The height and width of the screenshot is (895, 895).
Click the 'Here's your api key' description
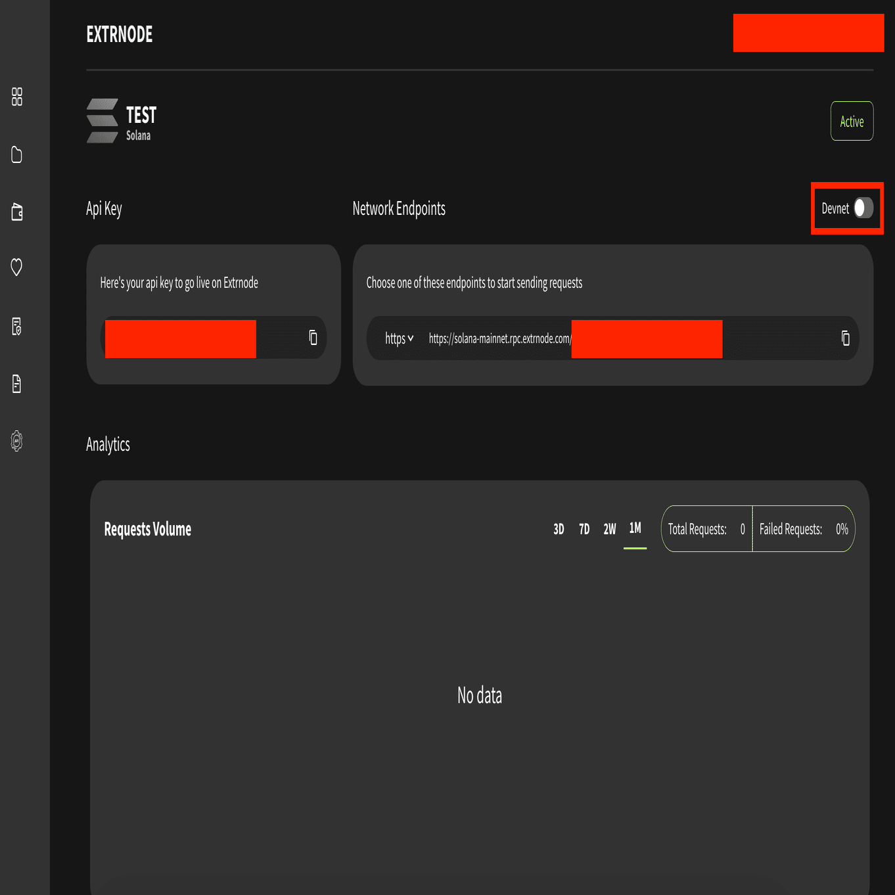pyautogui.click(x=179, y=283)
